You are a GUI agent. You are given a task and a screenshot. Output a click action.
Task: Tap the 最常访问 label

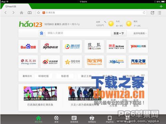tap(27, 76)
